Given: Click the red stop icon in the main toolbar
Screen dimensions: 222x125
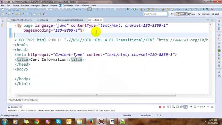Looking at the screenshot, I should [212, 9].
